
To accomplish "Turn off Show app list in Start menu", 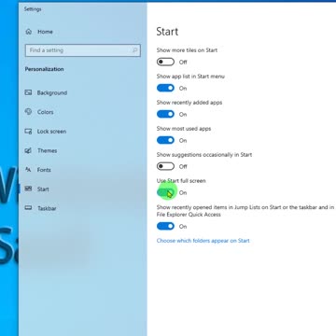I will pyautogui.click(x=165, y=88).
